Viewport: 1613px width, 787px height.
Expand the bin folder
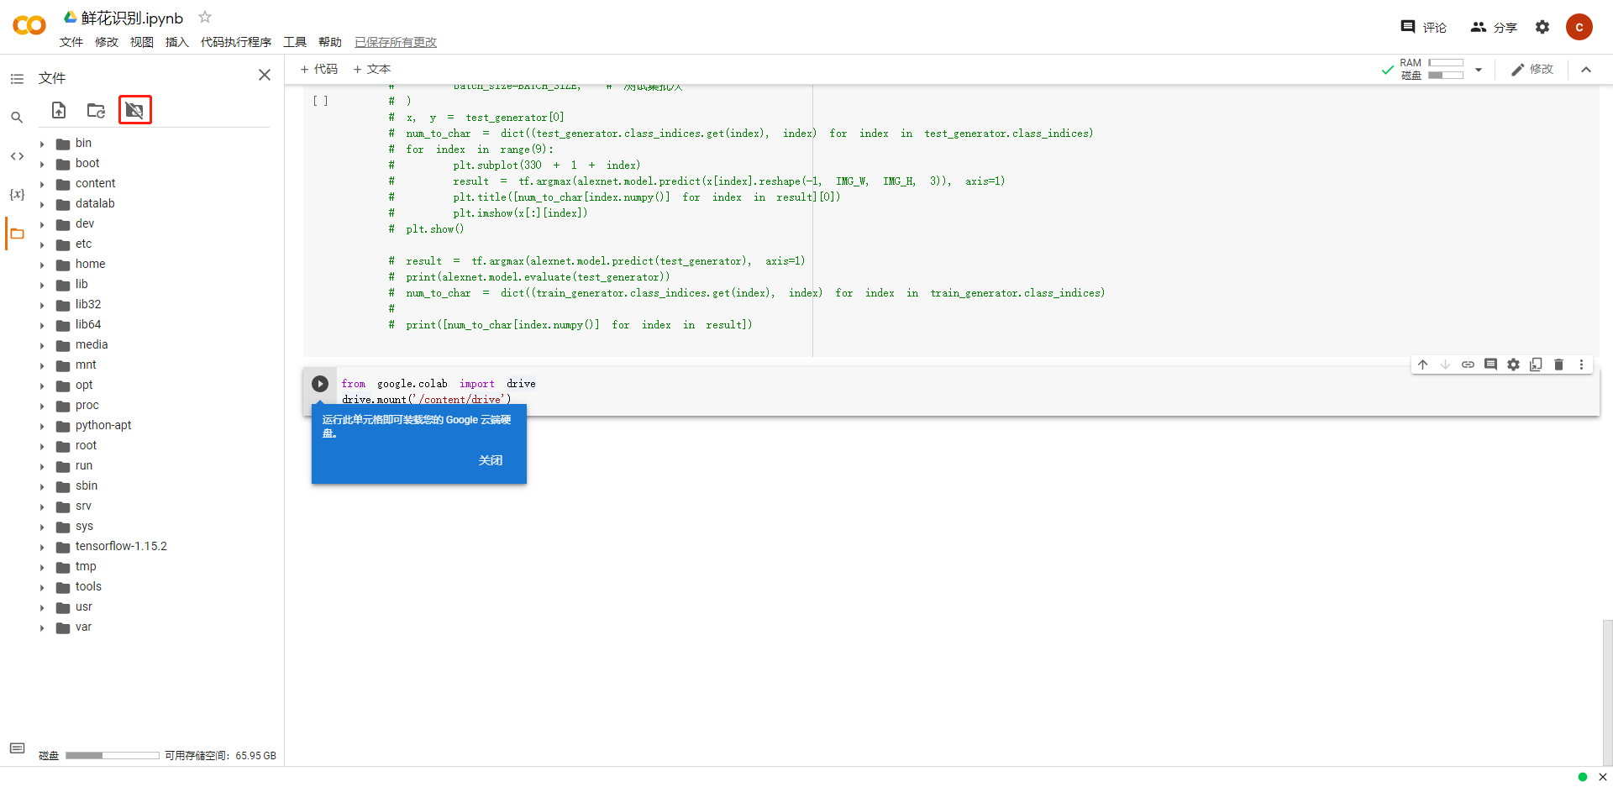pos(42,144)
